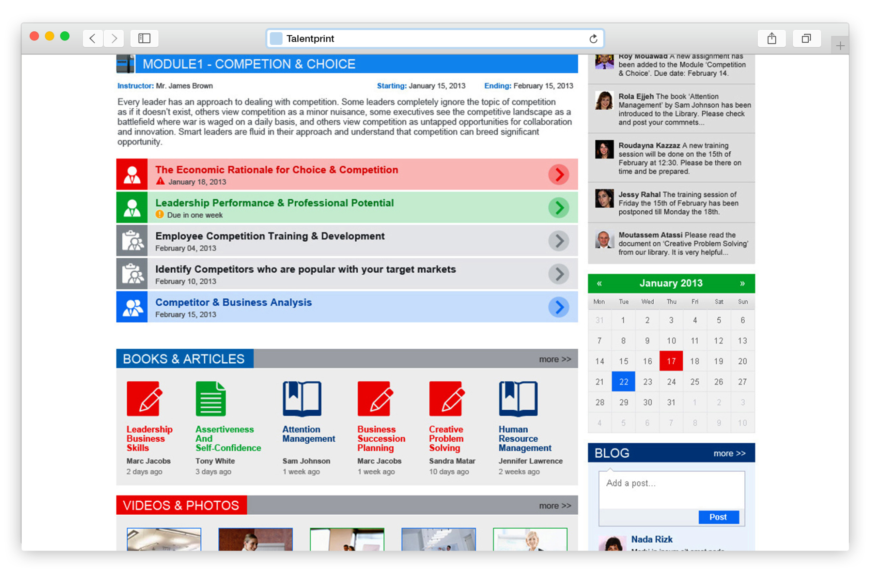Viewport: 871px width, 577px height.
Task: Toggle the browser sidebar icon
Action: coord(144,38)
